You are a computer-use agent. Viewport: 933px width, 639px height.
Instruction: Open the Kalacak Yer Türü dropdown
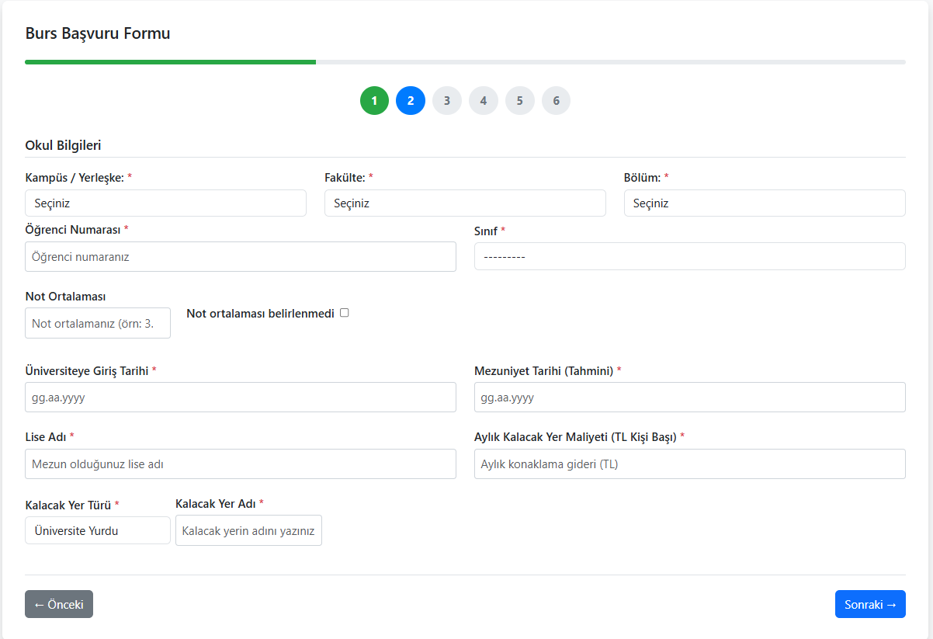coord(97,530)
